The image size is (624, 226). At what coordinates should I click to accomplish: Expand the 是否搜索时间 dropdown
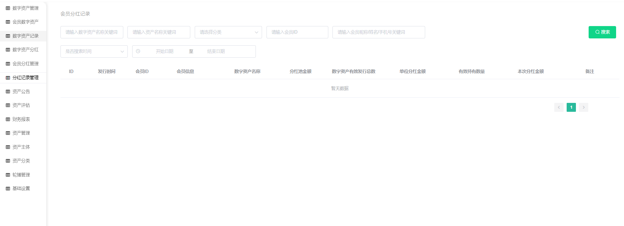pyautogui.click(x=94, y=51)
